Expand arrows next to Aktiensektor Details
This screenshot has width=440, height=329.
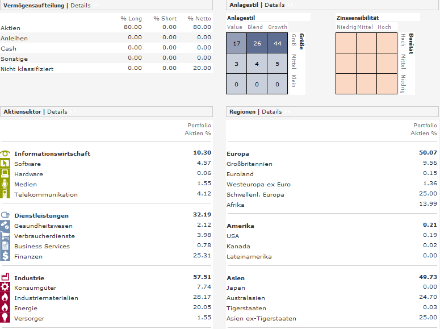(73, 112)
